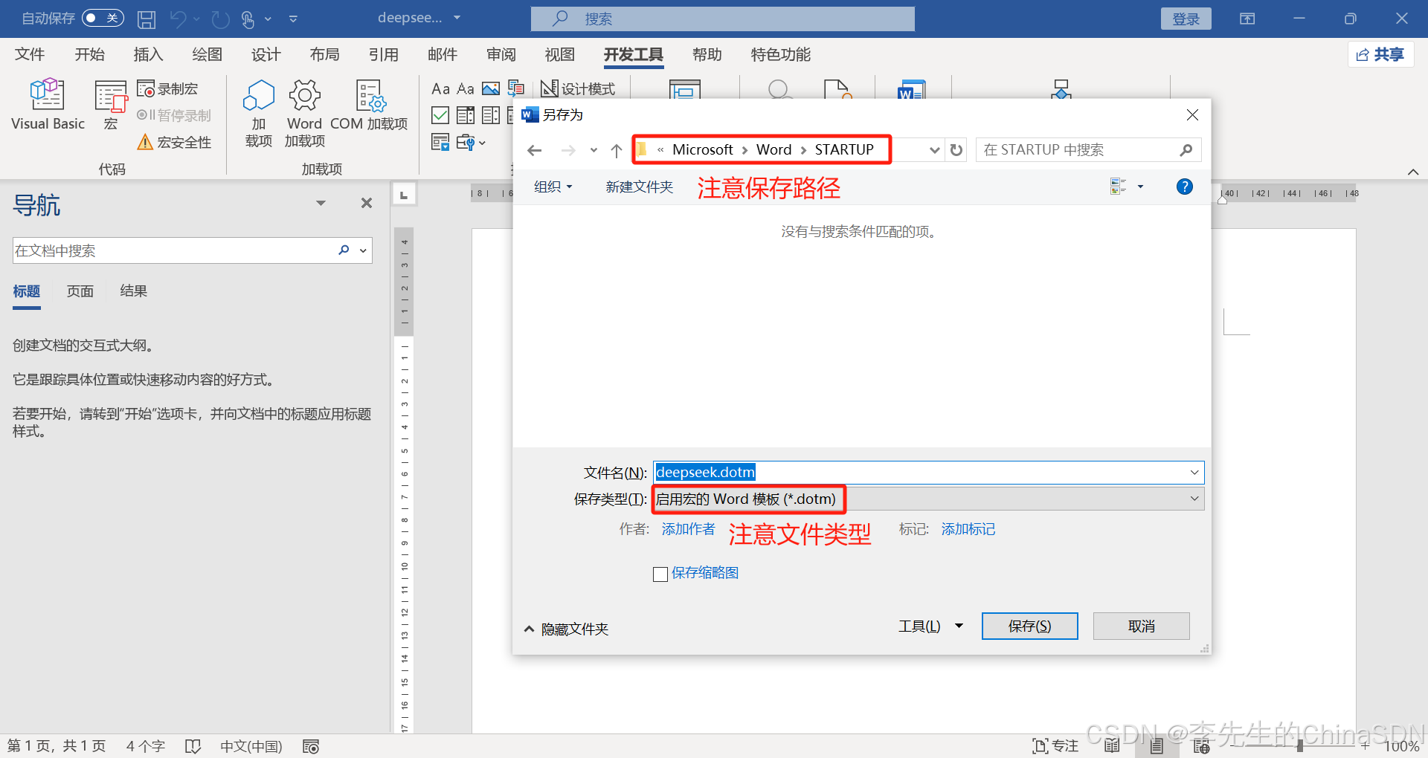This screenshot has width=1428, height=758.
Task: Open Legacy Tools dropdown in ribbon
Action: [471, 142]
